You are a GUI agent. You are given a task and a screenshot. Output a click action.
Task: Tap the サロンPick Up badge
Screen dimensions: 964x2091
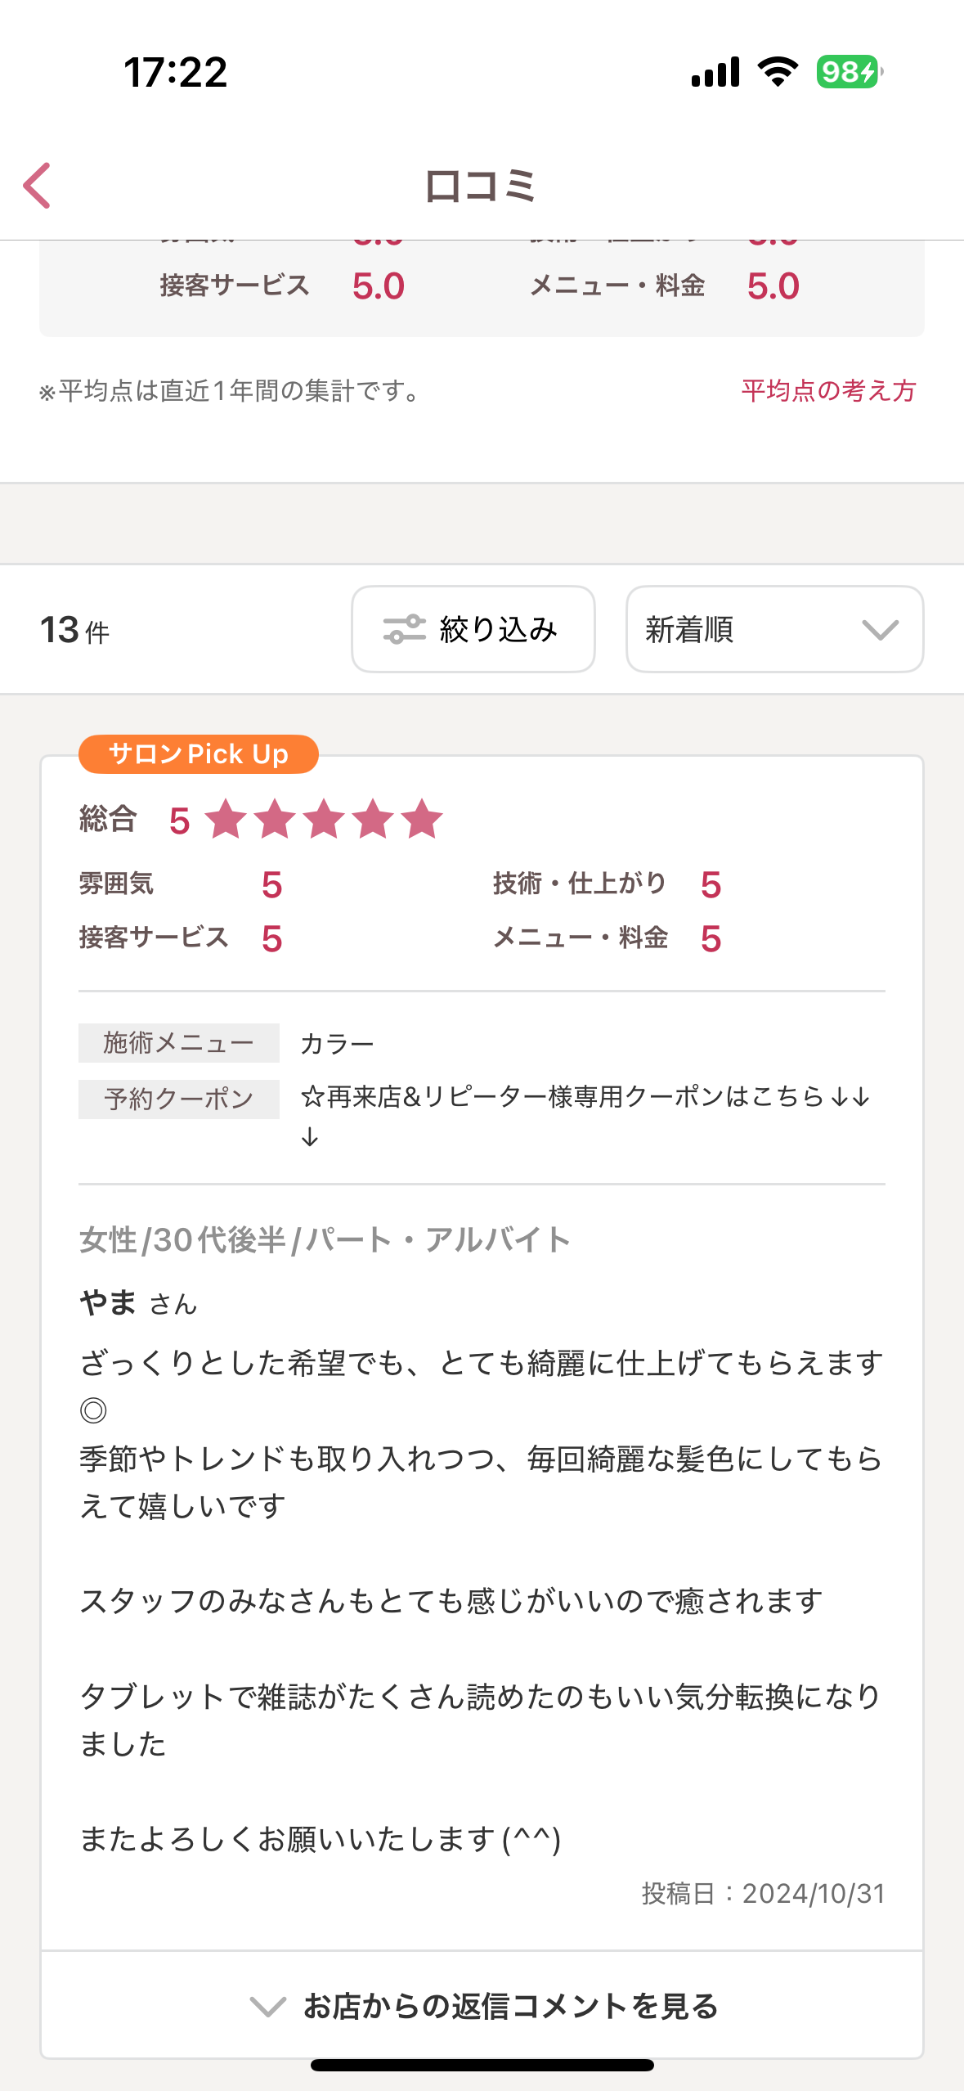pyautogui.click(x=198, y=753)
